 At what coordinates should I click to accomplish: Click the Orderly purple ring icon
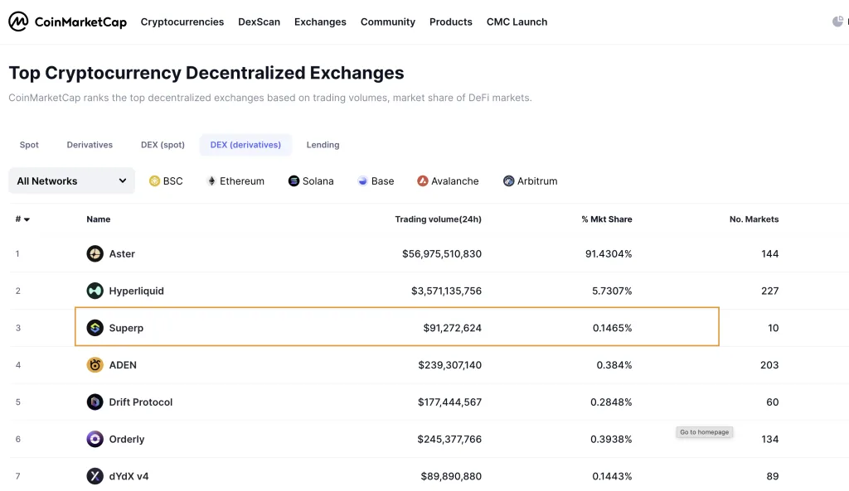[x=95, y=439]
